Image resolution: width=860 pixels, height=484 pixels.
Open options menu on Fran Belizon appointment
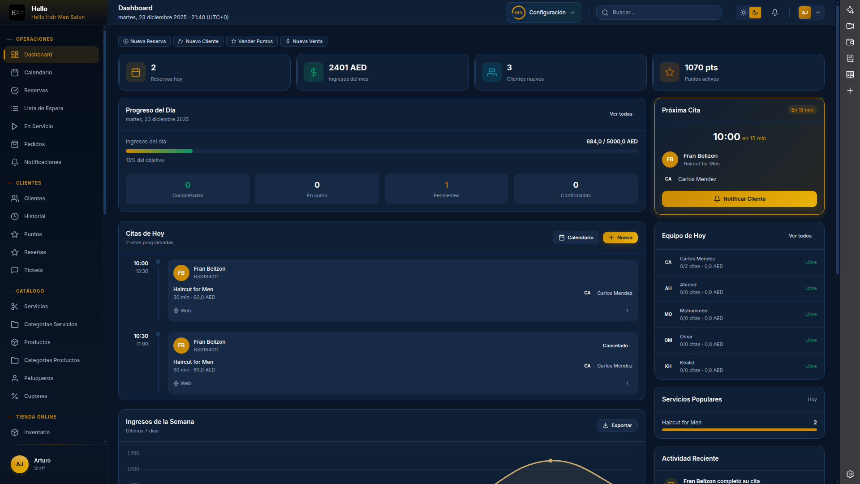click(x=627, y=310)
